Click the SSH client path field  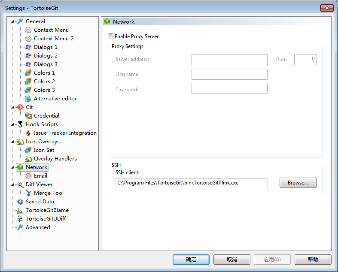pyautogui.click(x=191, y=183)
